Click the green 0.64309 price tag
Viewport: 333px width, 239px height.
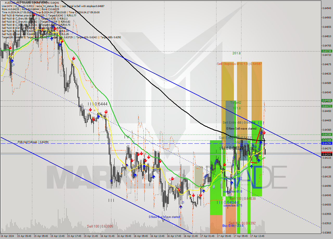tap(327, 140)
